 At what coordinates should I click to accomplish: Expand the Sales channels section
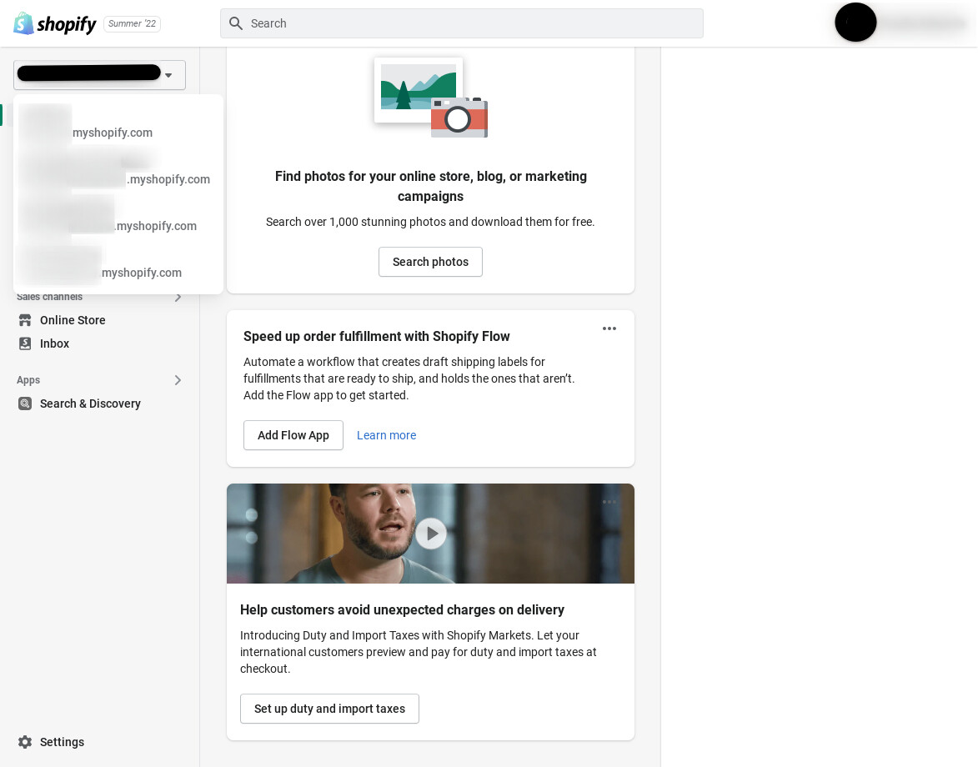pos(178,298)
